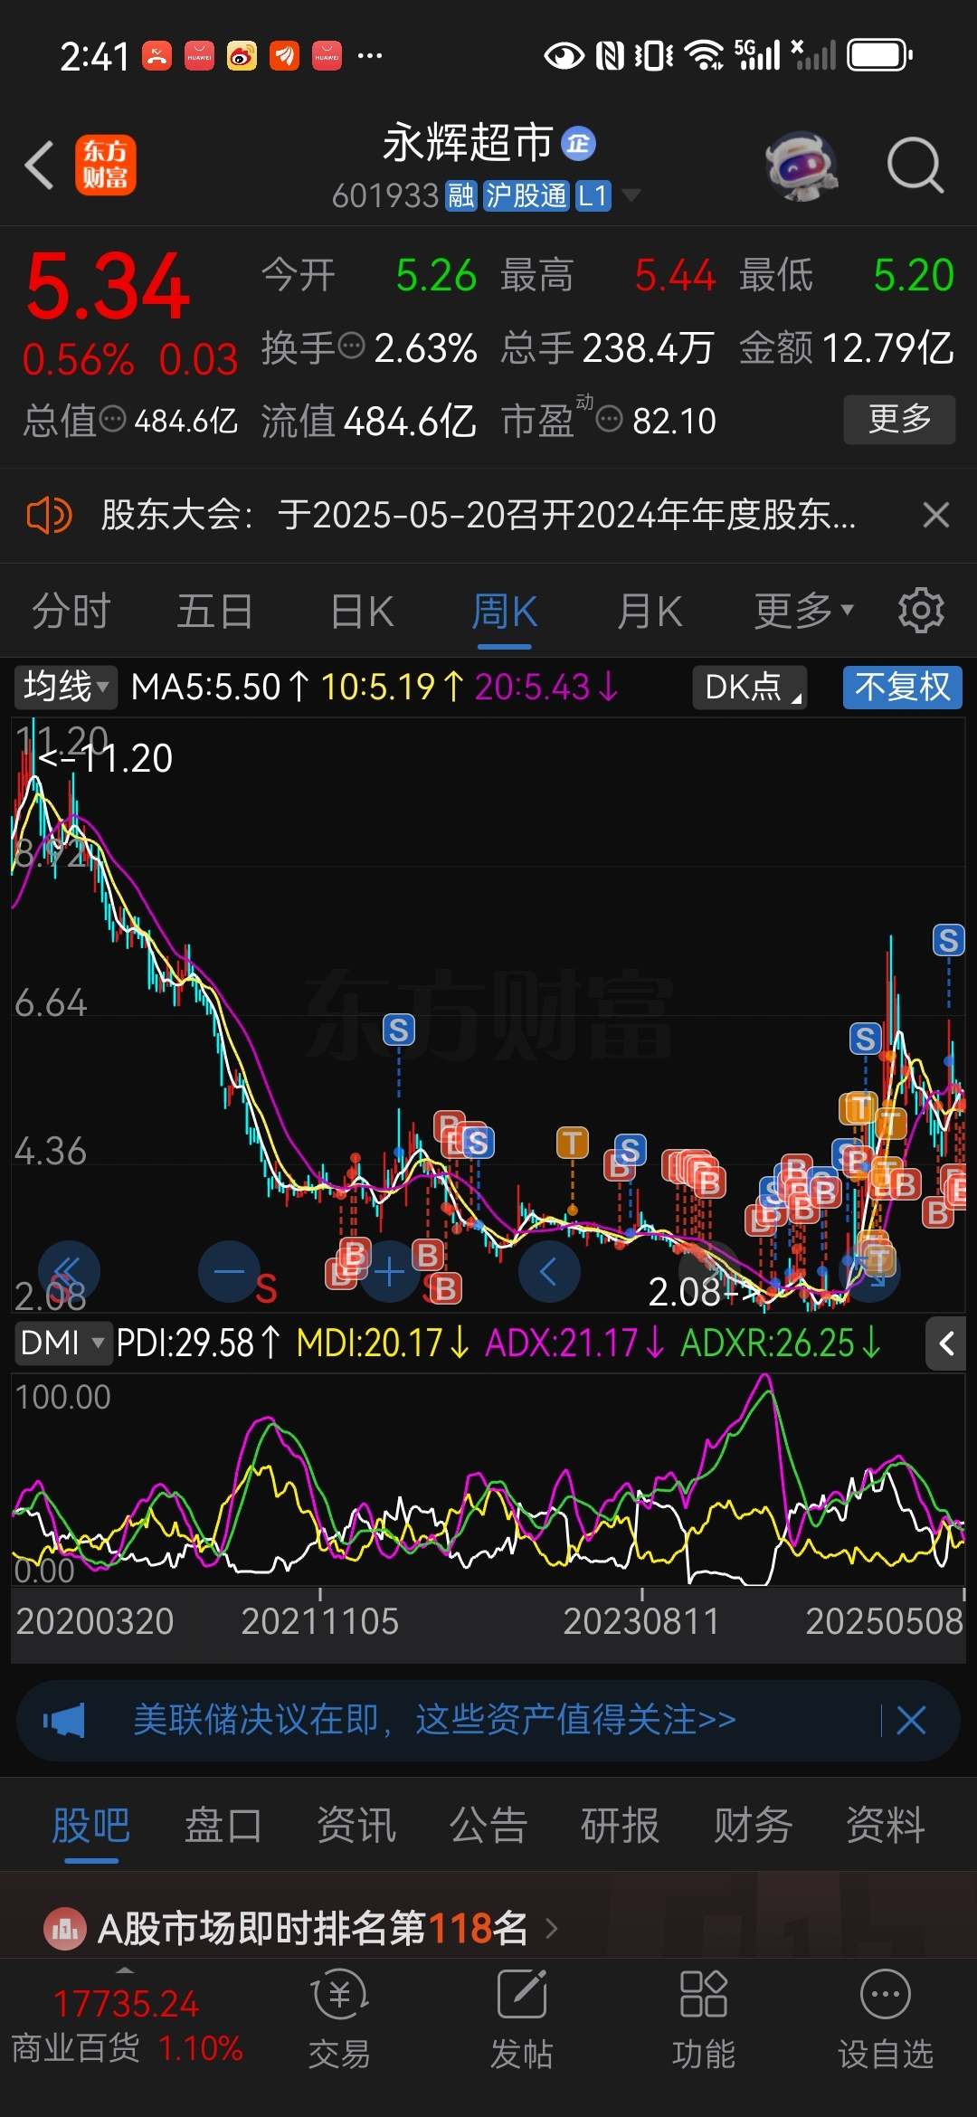This screenshot has height=2117, width=977.
Task: Close the 美联储 promo banner
Action: tap(911, 1720)
